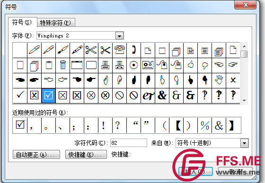Click the symbol grid scroll down arrow

coord(244,101)
